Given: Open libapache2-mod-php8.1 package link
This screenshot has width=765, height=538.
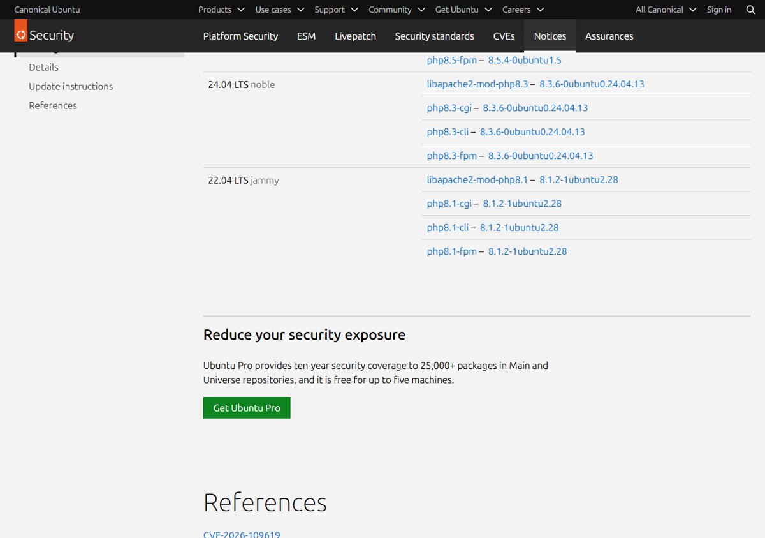Looking at the screenshot, I should (477, 179).
